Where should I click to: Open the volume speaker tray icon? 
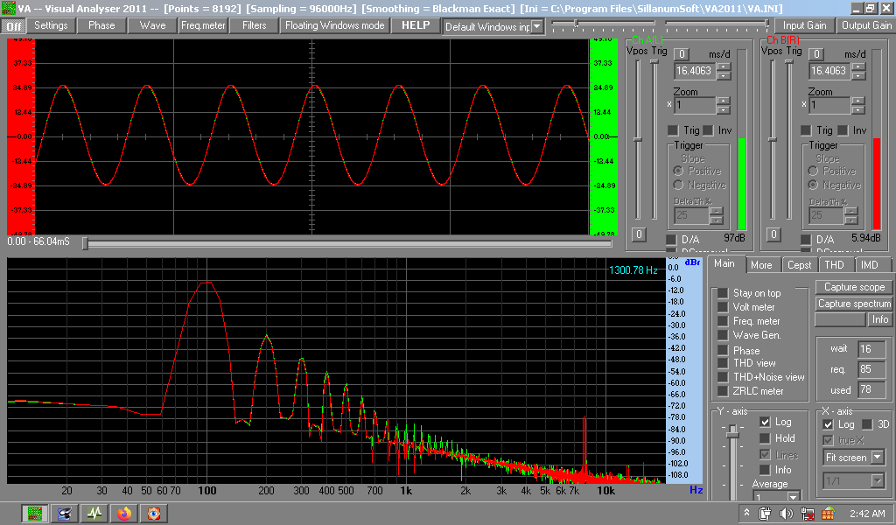point(787,514)
